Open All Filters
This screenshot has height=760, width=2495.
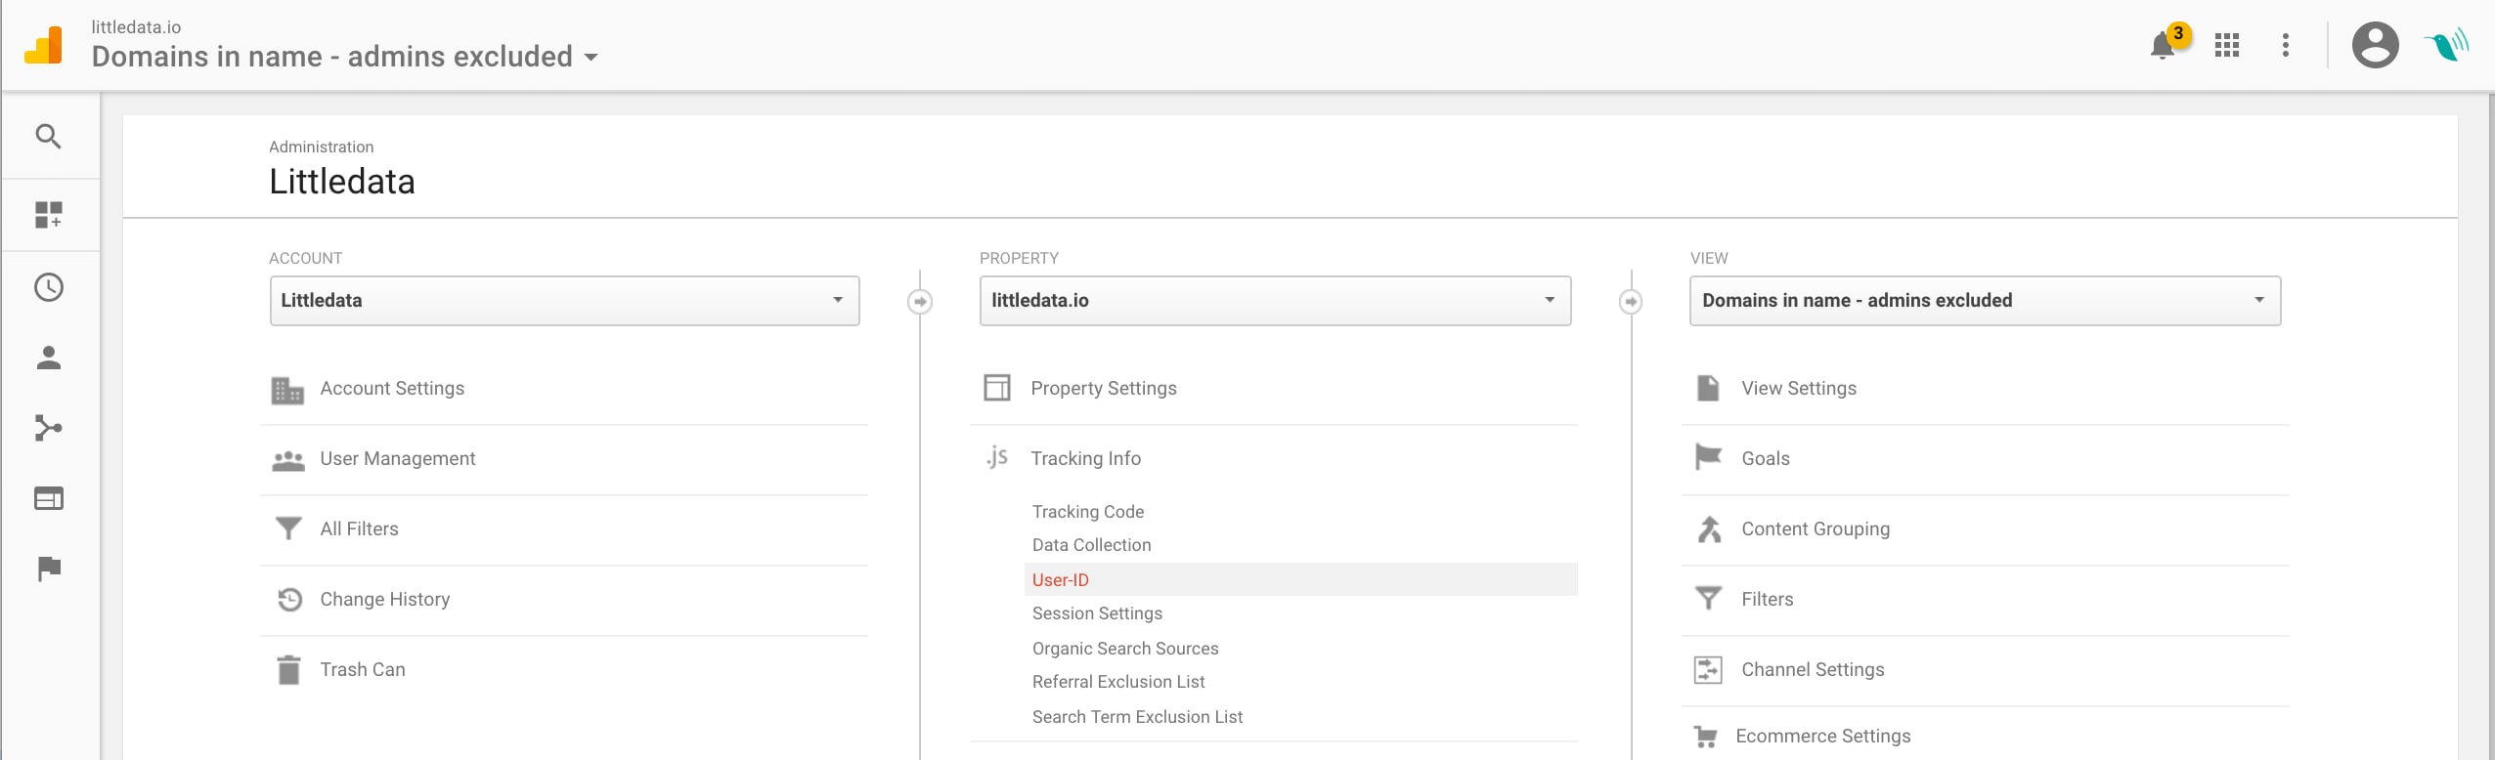tap(360, 529)
